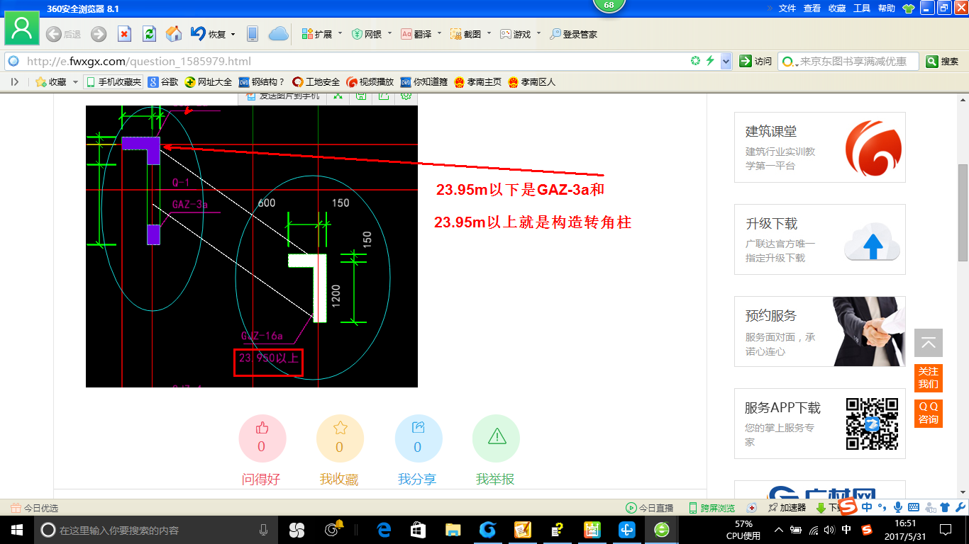
Task: Open 手机收藏夹 mobile bookmarks
Action: tap(113, 82)
